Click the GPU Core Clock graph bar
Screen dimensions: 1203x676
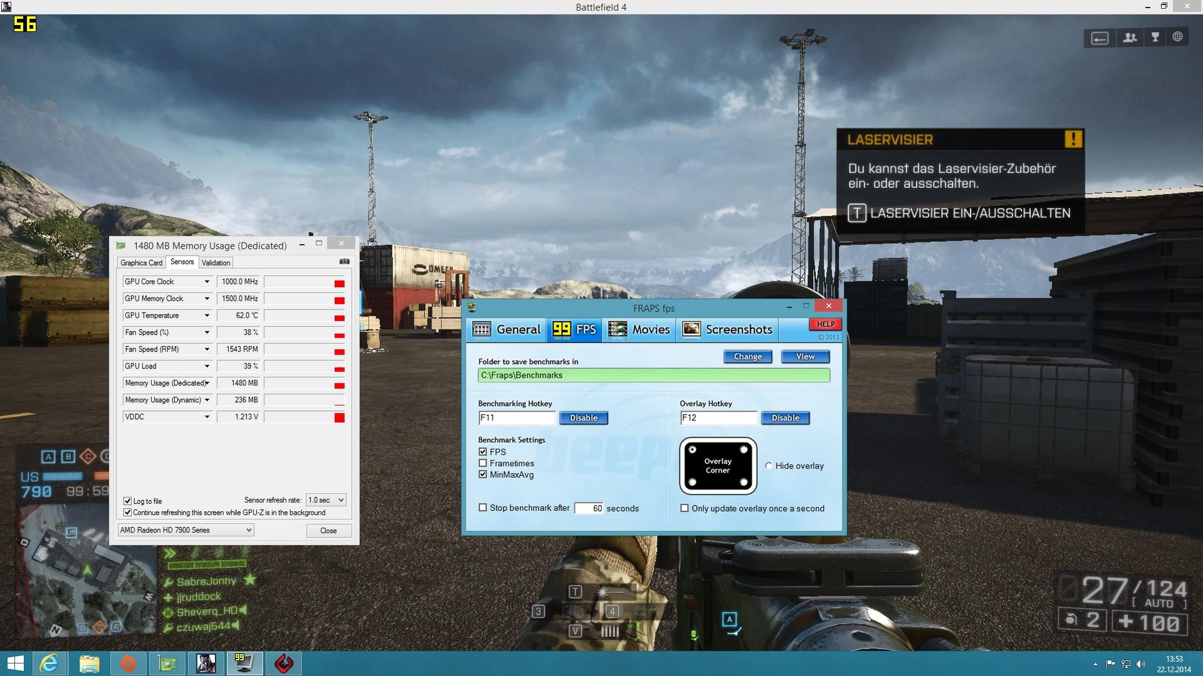tap(305, 282)
